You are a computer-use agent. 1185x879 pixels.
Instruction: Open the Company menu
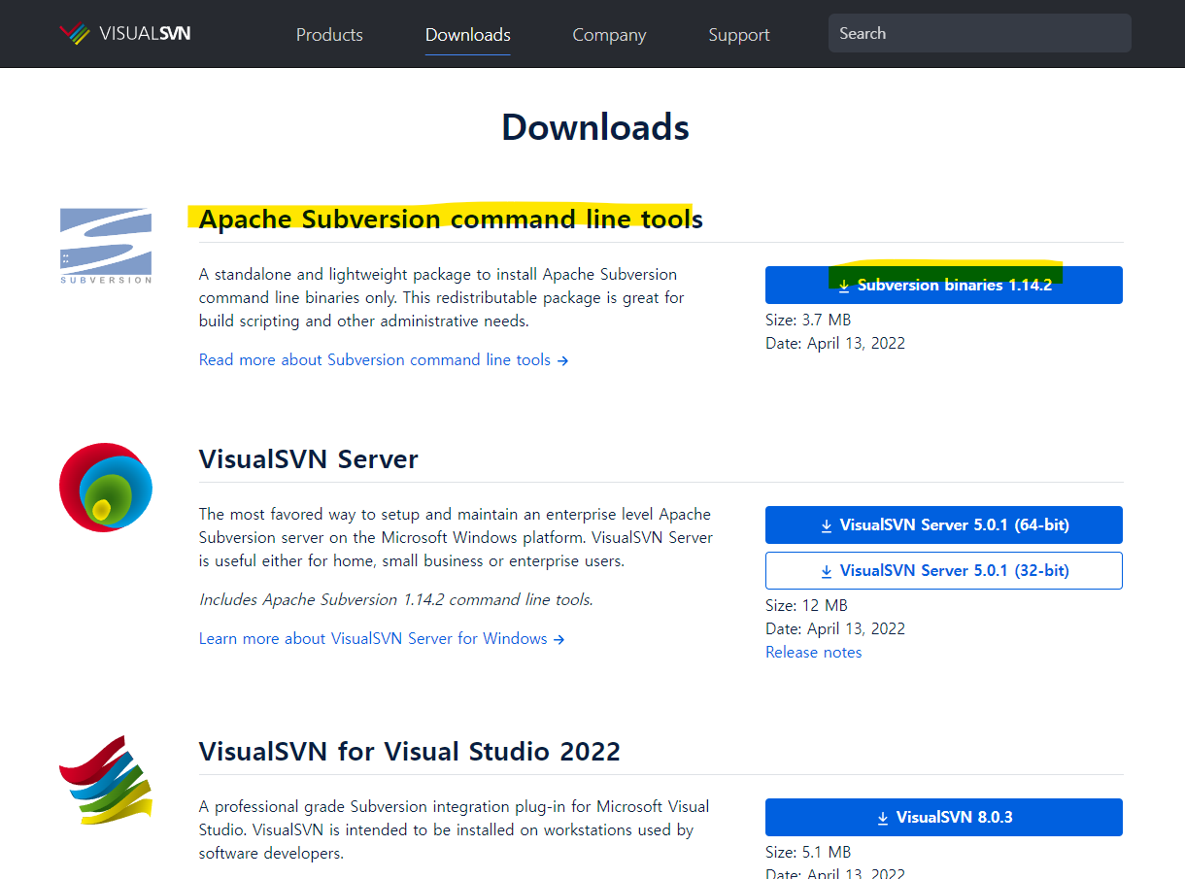point(609,34)
